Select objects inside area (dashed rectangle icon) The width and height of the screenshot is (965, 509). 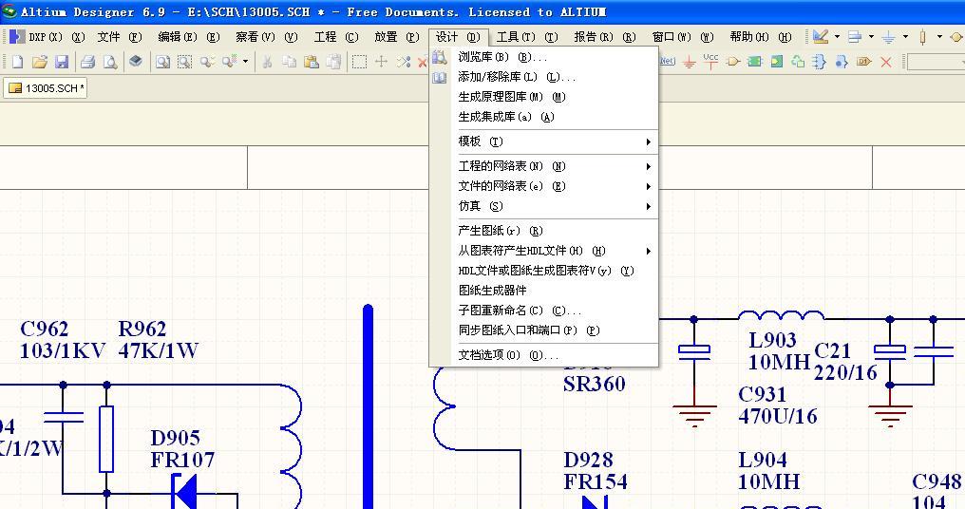(359, 62)
